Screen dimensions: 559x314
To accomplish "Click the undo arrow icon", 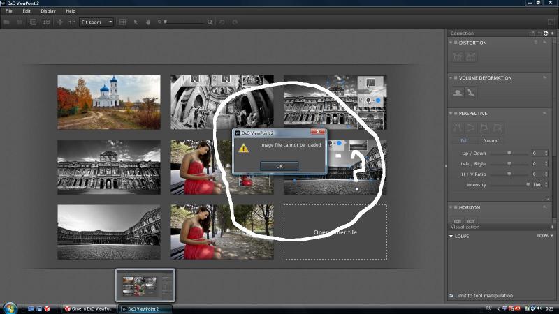I will coord(222,22).
